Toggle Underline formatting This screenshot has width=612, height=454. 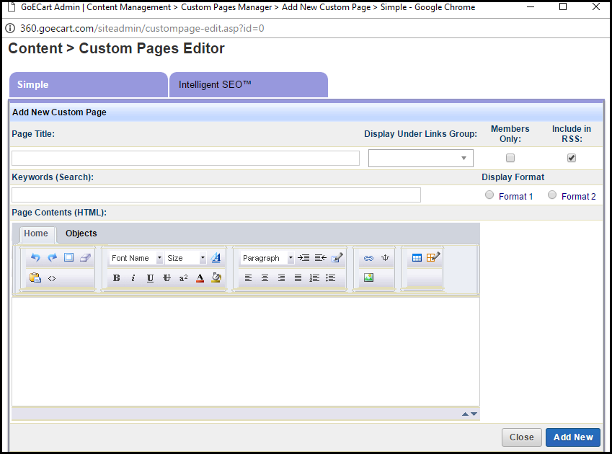pos(150,277)
